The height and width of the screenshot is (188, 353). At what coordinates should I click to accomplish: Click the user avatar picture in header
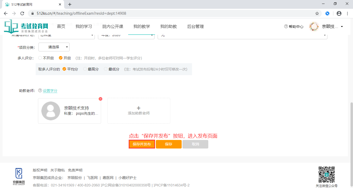click(314, 26)
